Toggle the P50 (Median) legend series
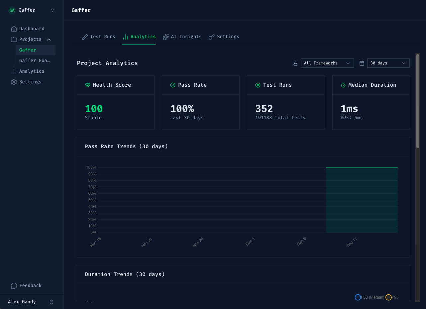The image size is (426, 309). tap(370, 297)
